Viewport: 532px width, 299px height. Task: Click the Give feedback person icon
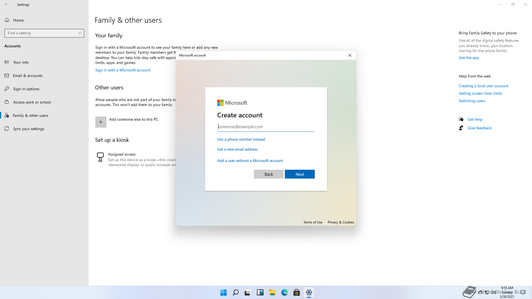pos(461,128)
